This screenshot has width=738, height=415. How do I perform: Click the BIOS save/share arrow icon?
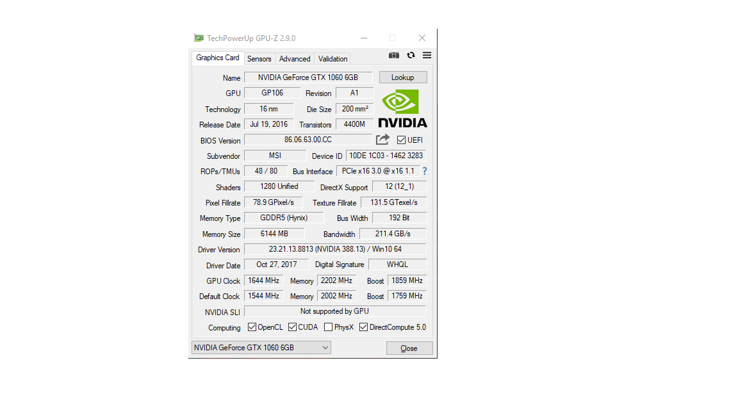[x=382, y=140]
